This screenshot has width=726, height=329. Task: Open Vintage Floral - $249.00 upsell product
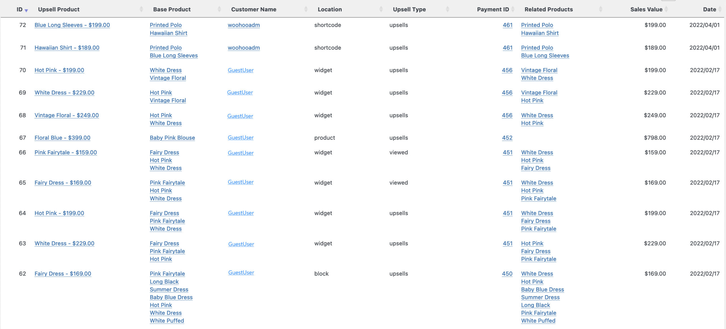pos(67,115)
